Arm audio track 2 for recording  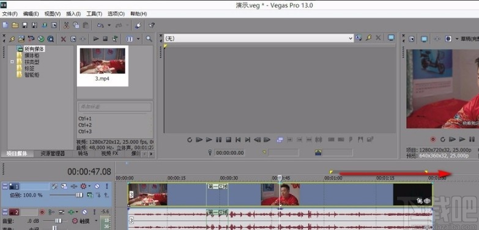(x=42, y=212)
